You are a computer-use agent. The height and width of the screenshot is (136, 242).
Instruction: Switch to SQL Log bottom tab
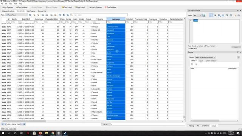click(191, 126)
